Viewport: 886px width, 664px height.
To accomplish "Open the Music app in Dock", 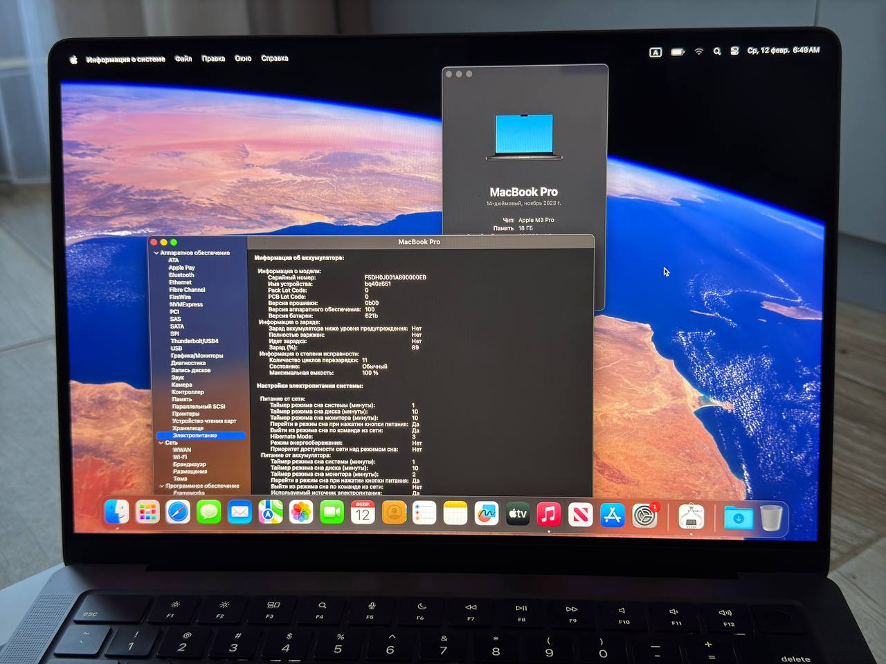I will pyautogui.click(x=549, y=514).
